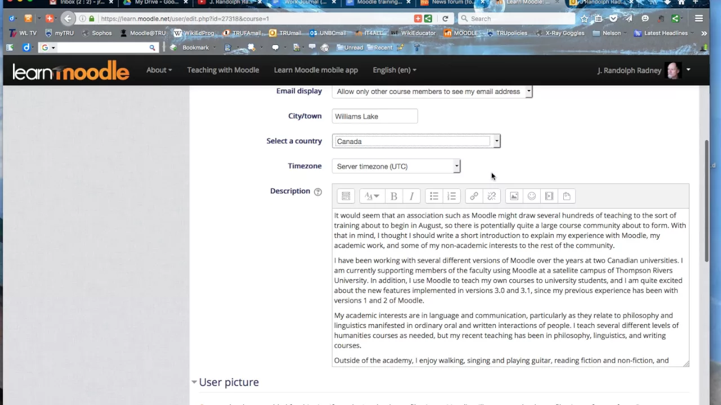
Task: Open the UNBCmail bookmark
Action: [328, 33]
